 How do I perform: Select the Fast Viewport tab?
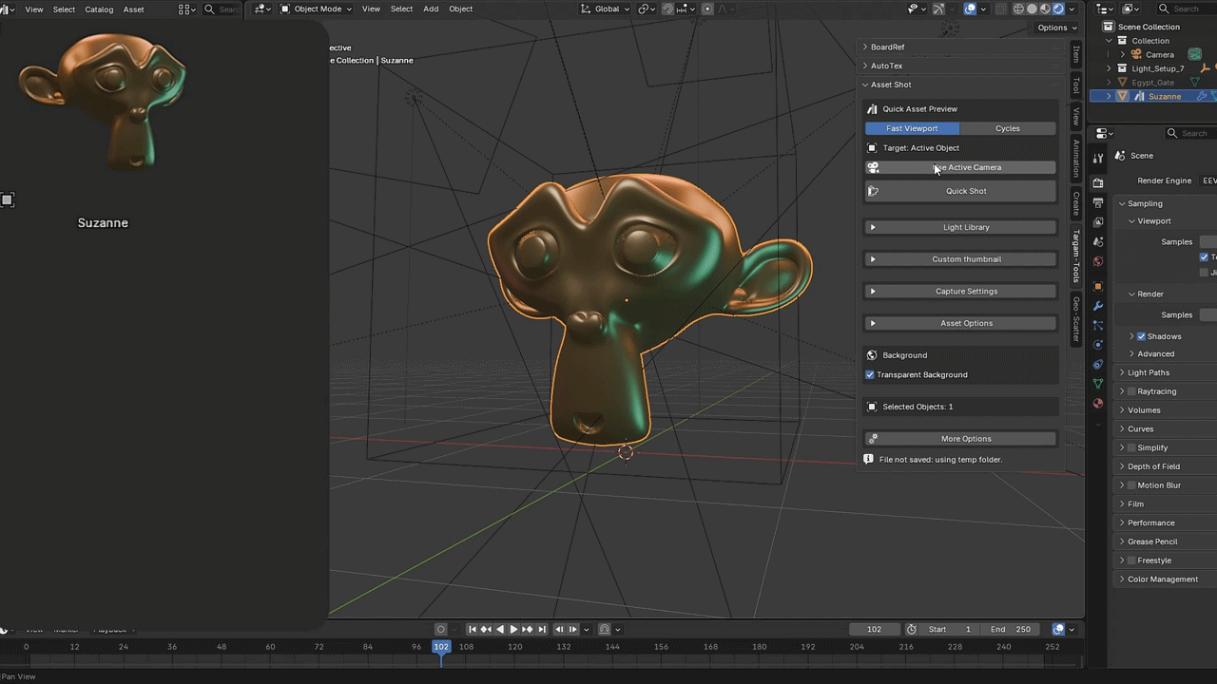click(912, 128)
